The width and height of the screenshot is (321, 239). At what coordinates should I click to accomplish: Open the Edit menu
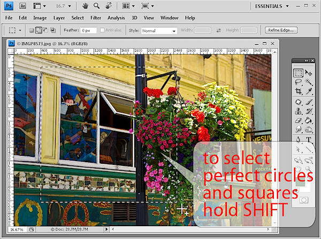click(x=22, y=18)
